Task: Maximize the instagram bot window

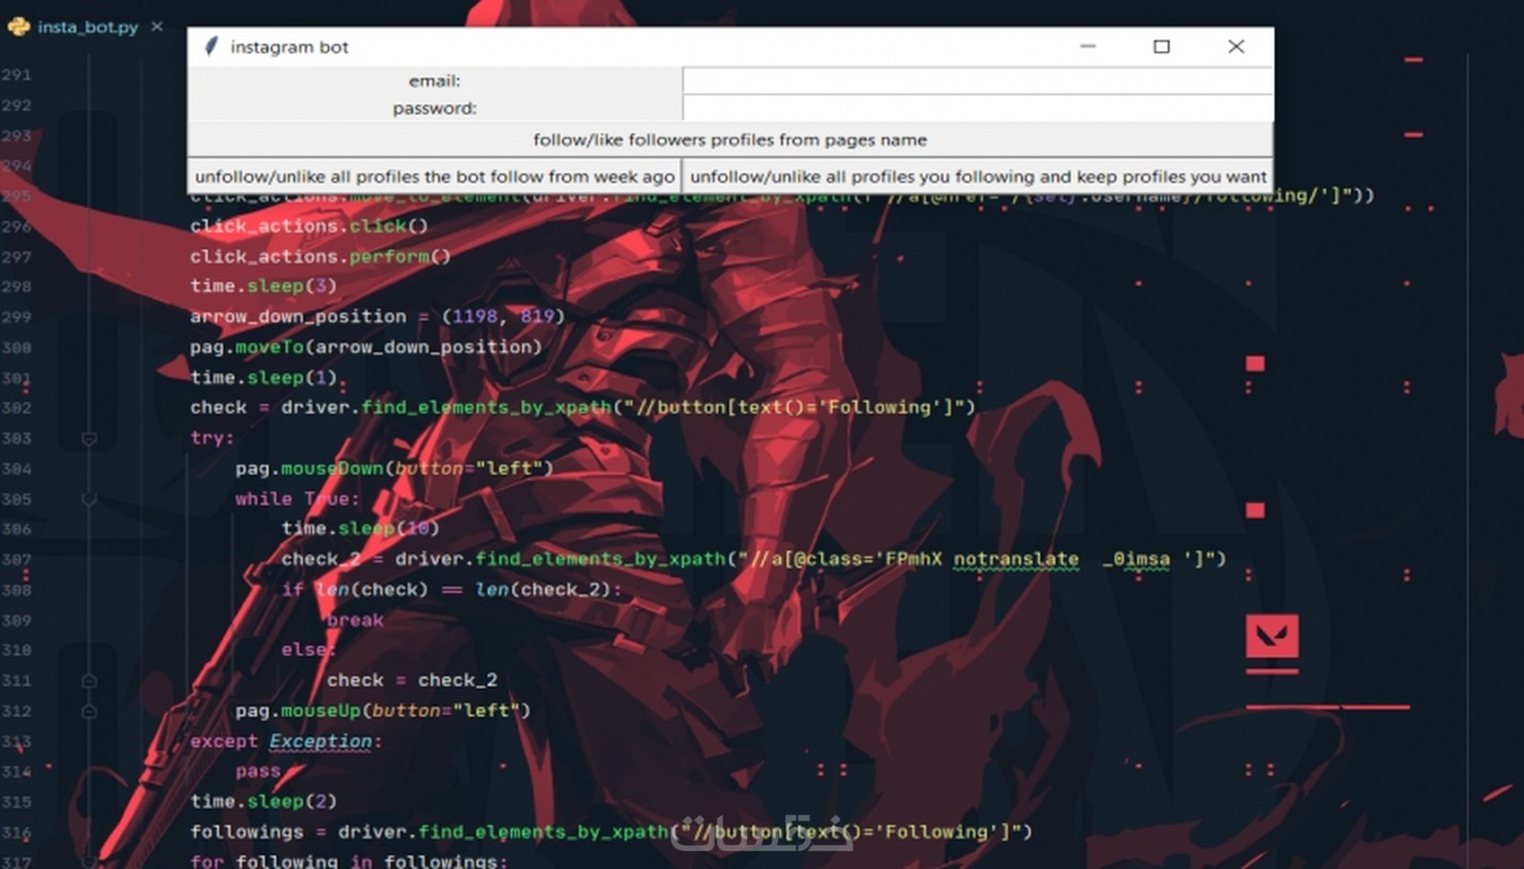Action: pyautogui.click(x=1161, y=47)
